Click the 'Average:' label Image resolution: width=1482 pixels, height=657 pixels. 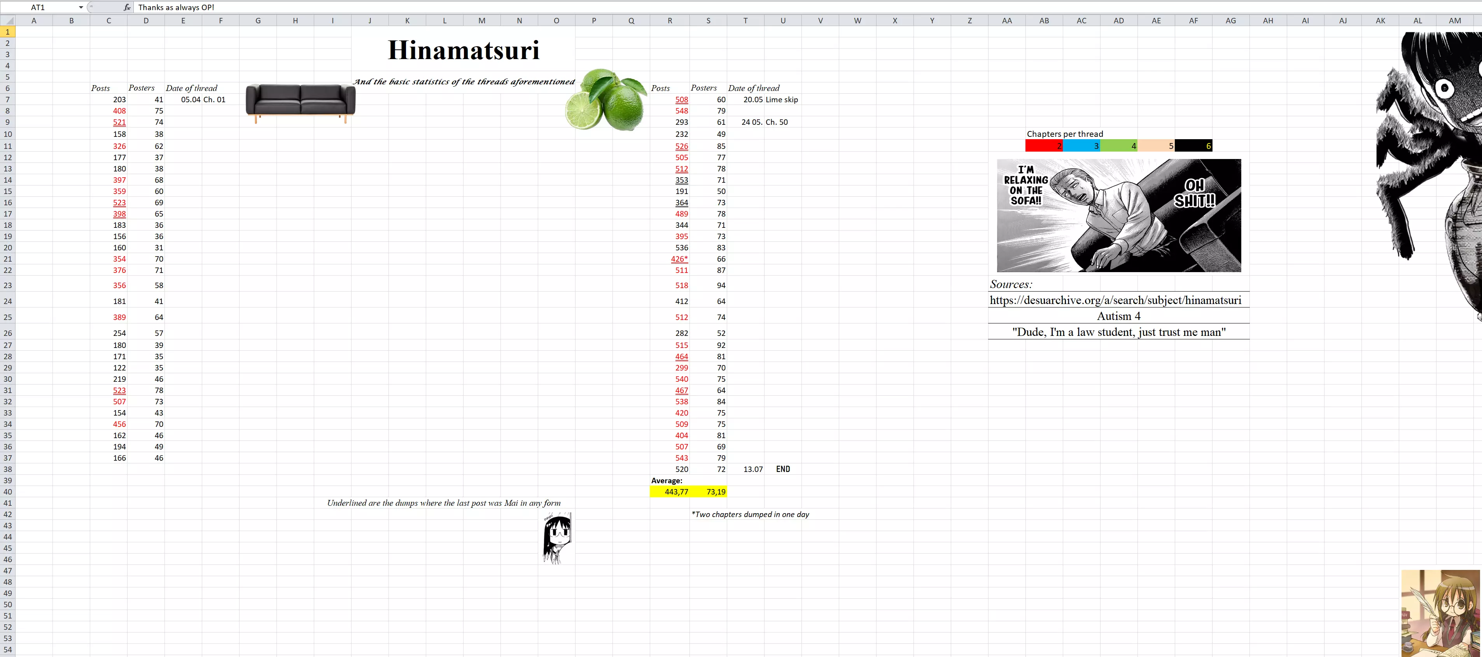tap(667, 481)
